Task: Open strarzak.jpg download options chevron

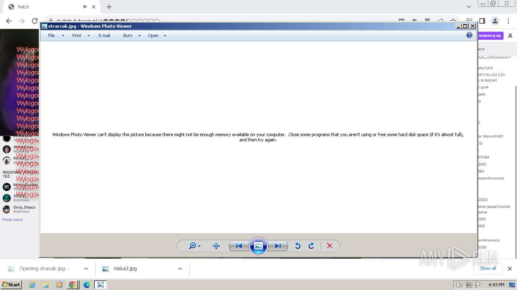Action: pos(86,269)
